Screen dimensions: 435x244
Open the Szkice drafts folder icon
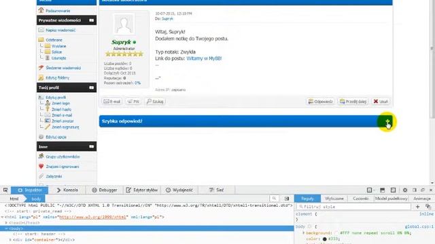click(x=48, y=52)
